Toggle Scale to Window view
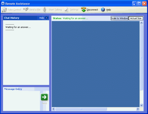 tap(120, 18)
